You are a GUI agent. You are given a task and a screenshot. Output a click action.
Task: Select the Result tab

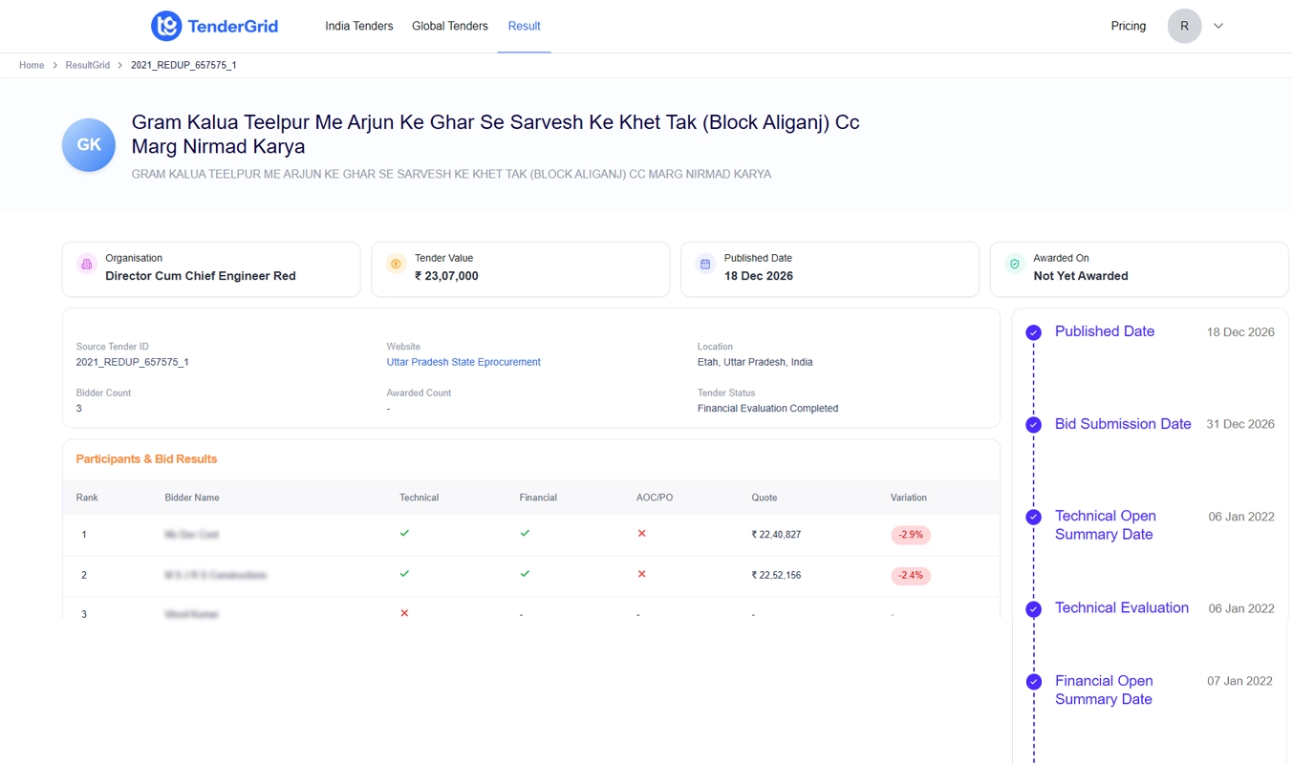tap(524, 26)
